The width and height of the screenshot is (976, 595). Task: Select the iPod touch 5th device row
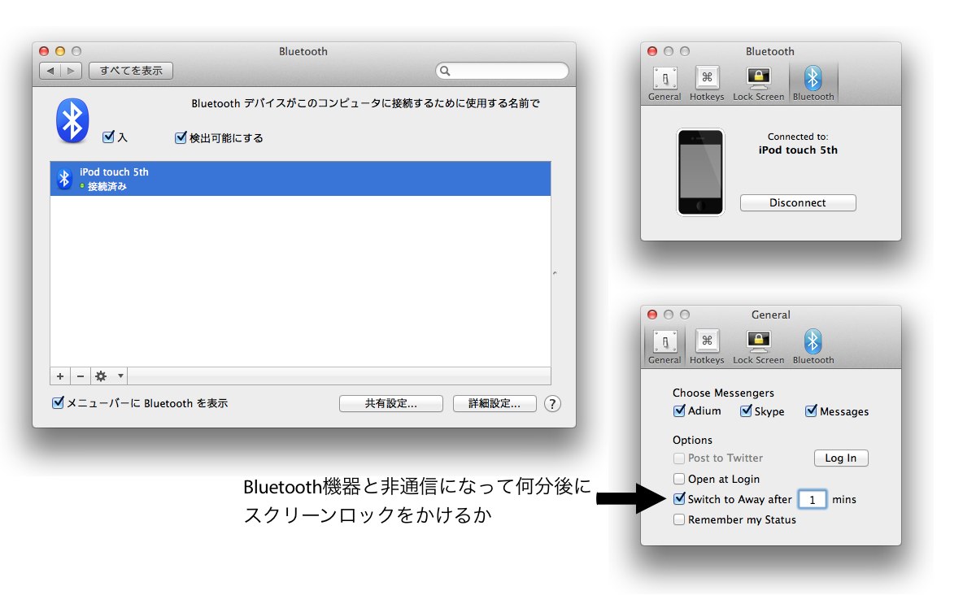[x=300, y=179]
